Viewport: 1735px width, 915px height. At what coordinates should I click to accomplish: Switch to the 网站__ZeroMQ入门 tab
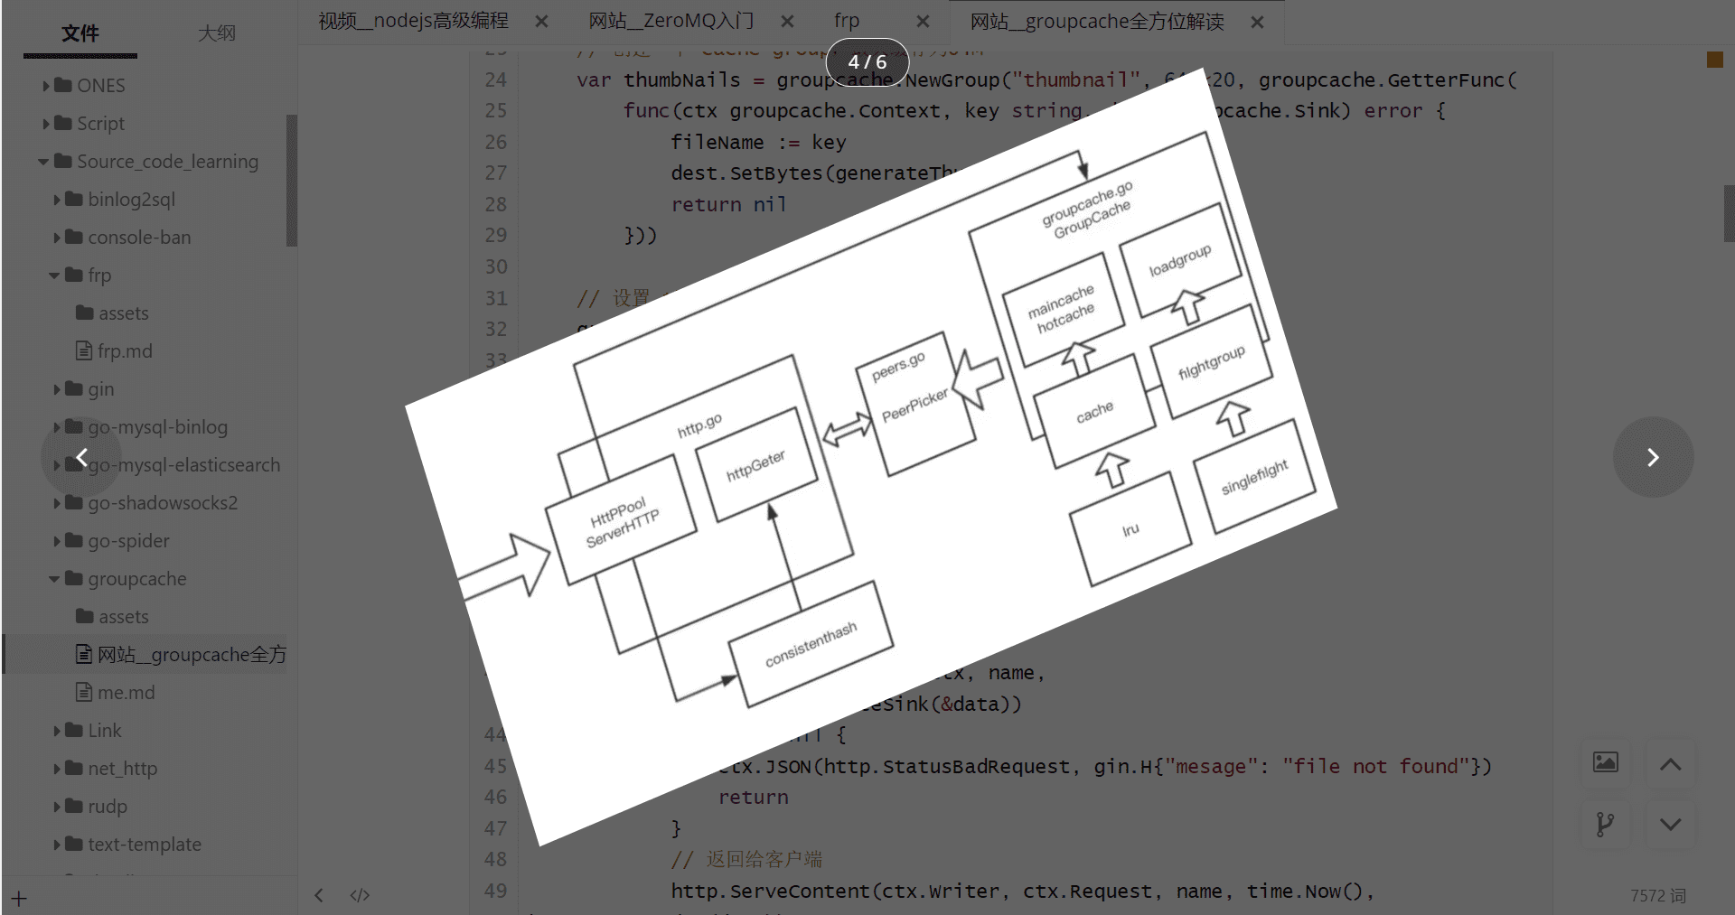[671, 21]
